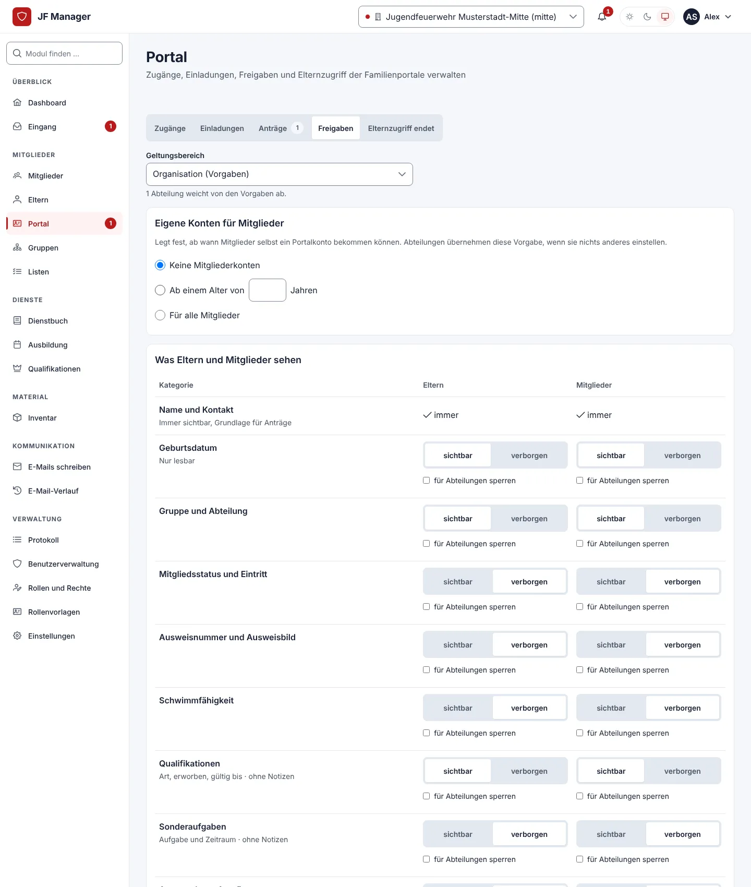The image size is (751, 887).
Task: Set Mitgliedsstatus und Eintritt Mitglieder to sichtbar
Action: (611, 582)
